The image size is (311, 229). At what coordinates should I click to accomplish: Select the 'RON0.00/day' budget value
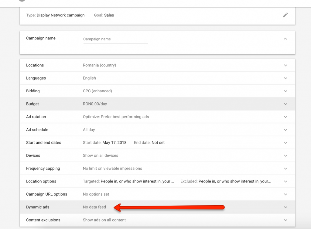pyautogui.click(x=95, y=104)
